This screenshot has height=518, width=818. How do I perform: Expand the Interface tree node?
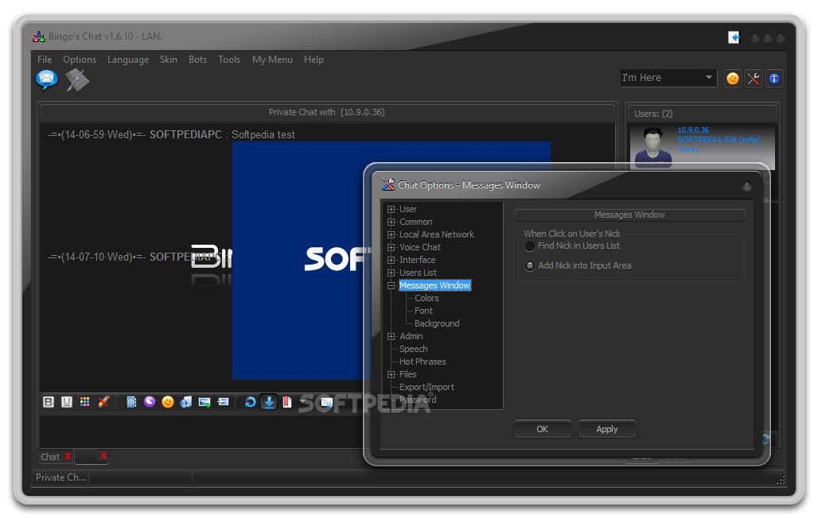click(391, 260)
